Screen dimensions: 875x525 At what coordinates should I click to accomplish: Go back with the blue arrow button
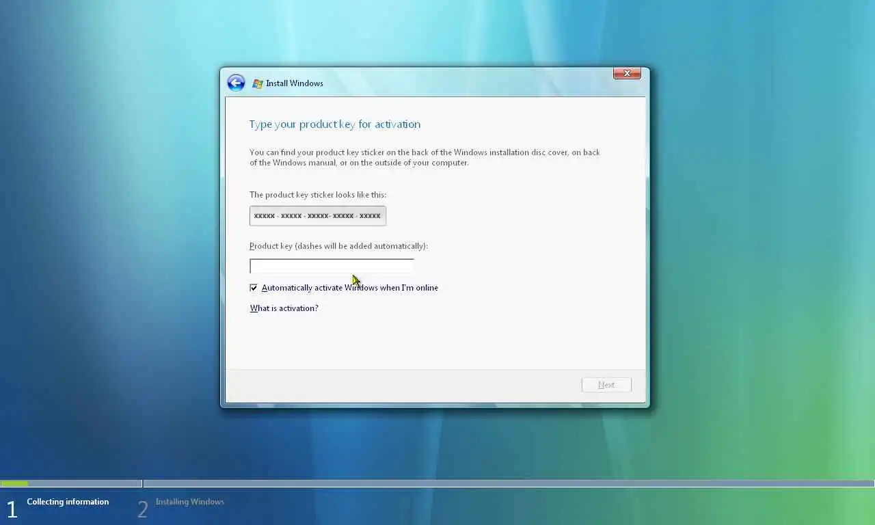(x=236, y=83)
